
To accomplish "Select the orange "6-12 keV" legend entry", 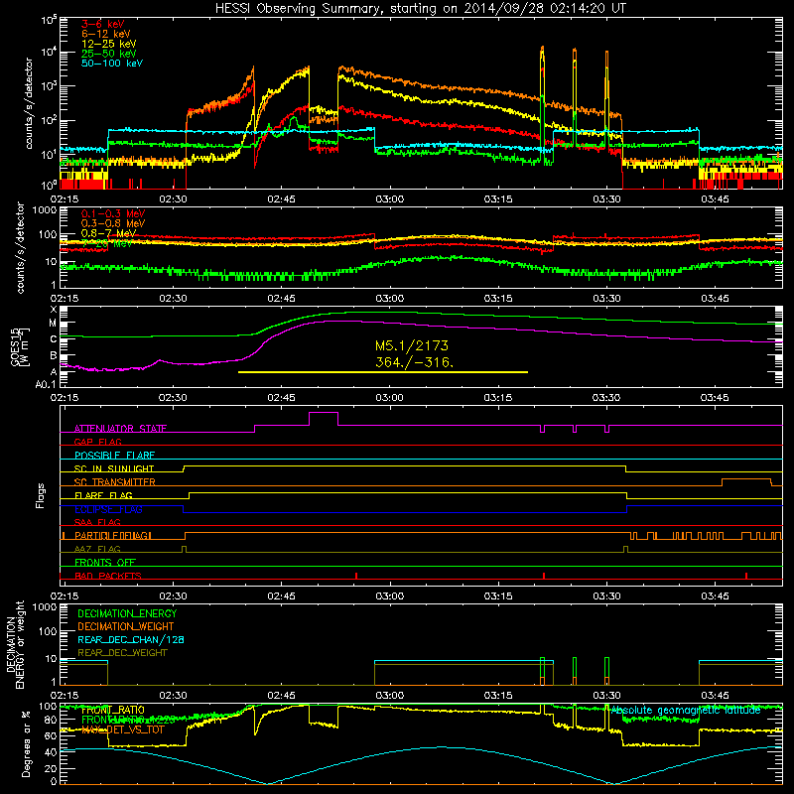I will click(x=106, y=34).
